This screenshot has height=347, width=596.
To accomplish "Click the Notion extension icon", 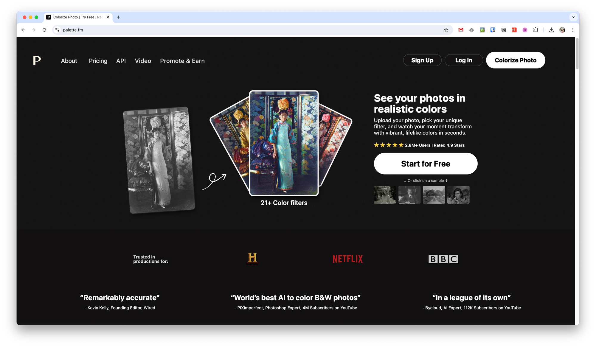I will 504,30.
